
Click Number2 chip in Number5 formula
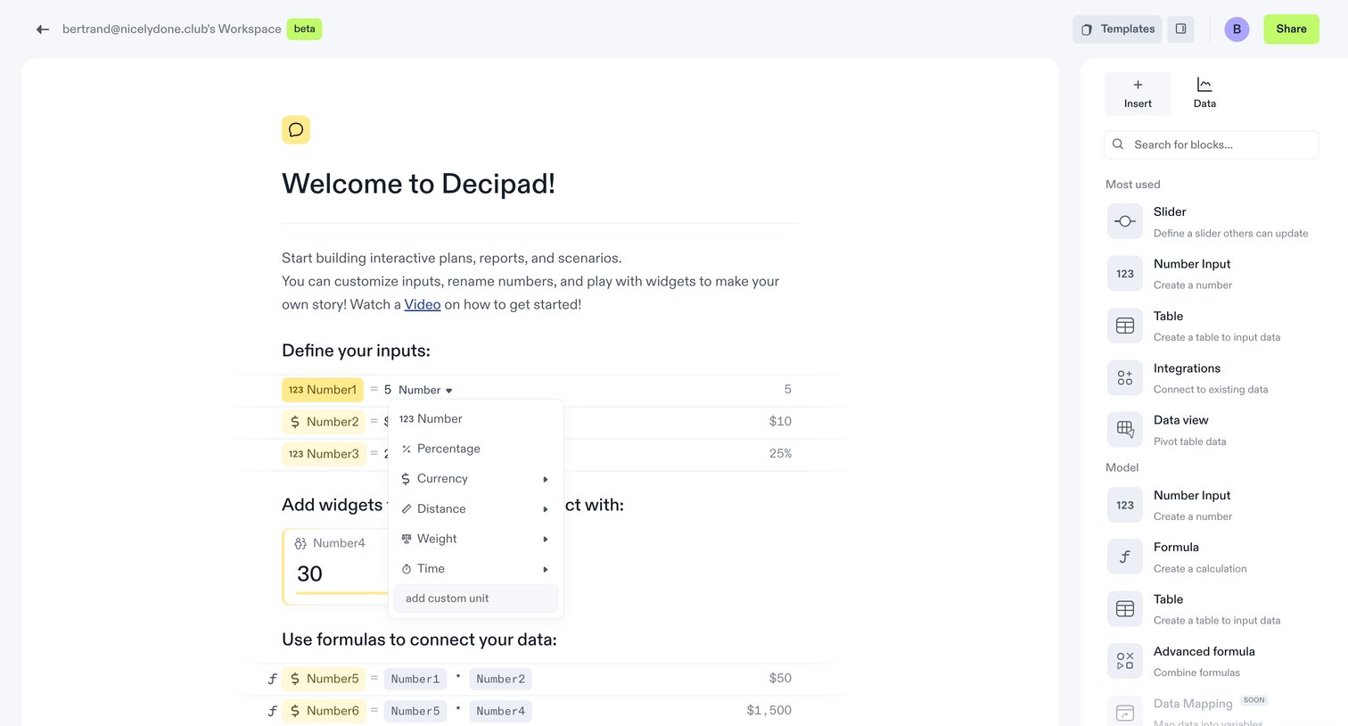(x=501, y=679)
